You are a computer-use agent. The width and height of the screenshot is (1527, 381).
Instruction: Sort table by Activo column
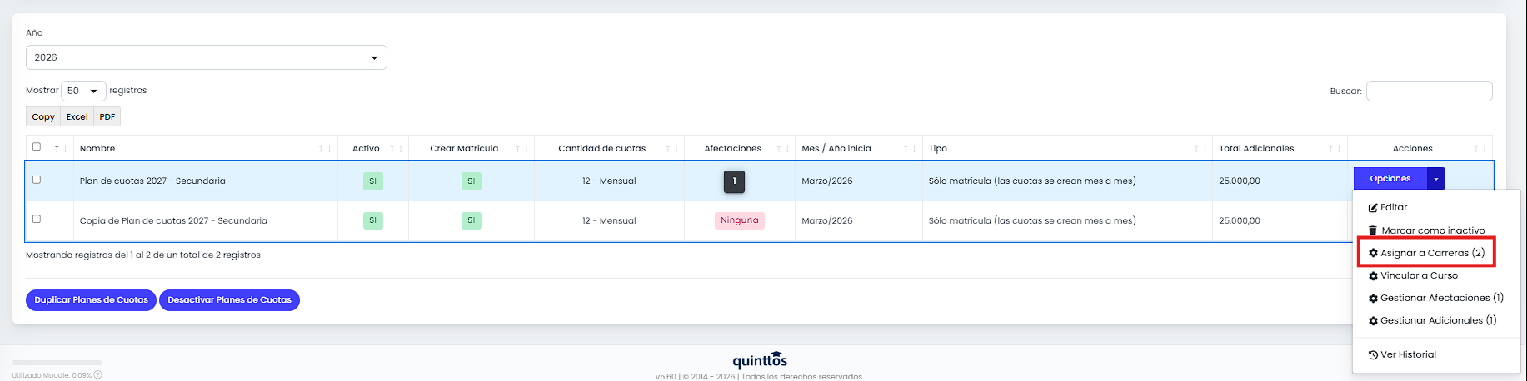[x=373, y=148]
